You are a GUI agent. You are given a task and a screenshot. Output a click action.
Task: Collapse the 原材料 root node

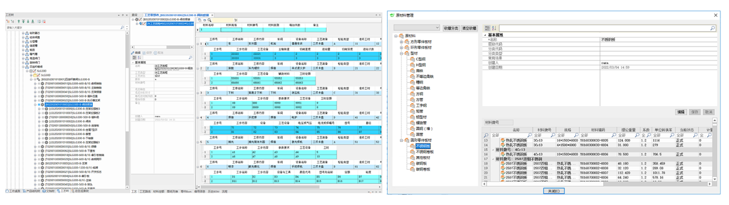point(395,36)
